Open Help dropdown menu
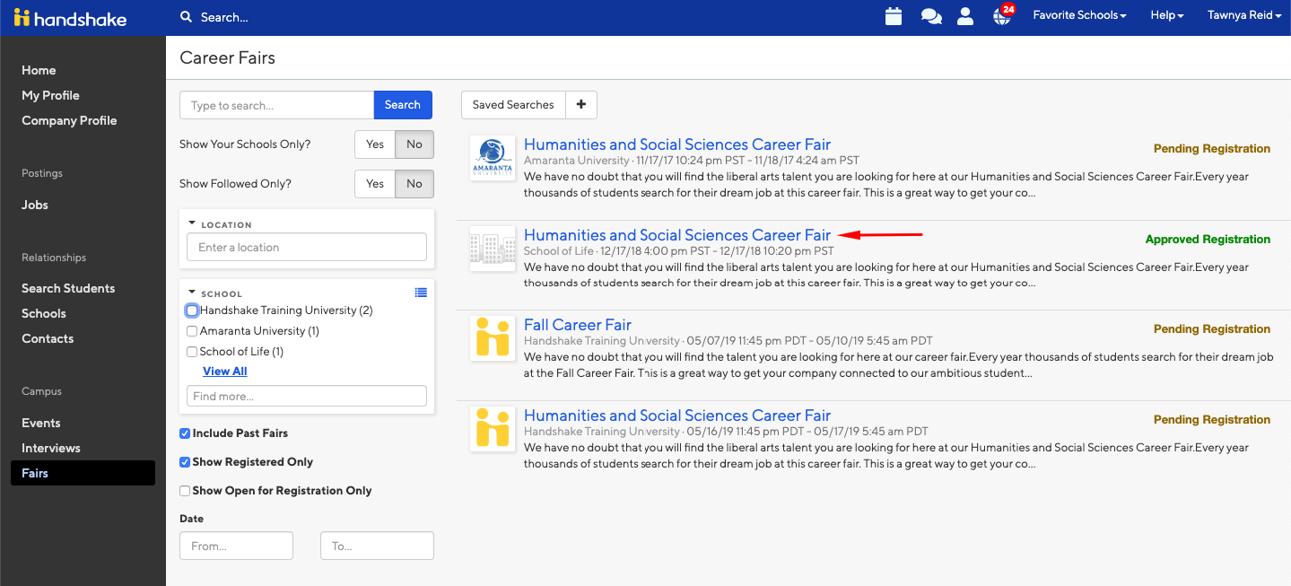This screenshot has height=586, width=1291. point(1167,15)
